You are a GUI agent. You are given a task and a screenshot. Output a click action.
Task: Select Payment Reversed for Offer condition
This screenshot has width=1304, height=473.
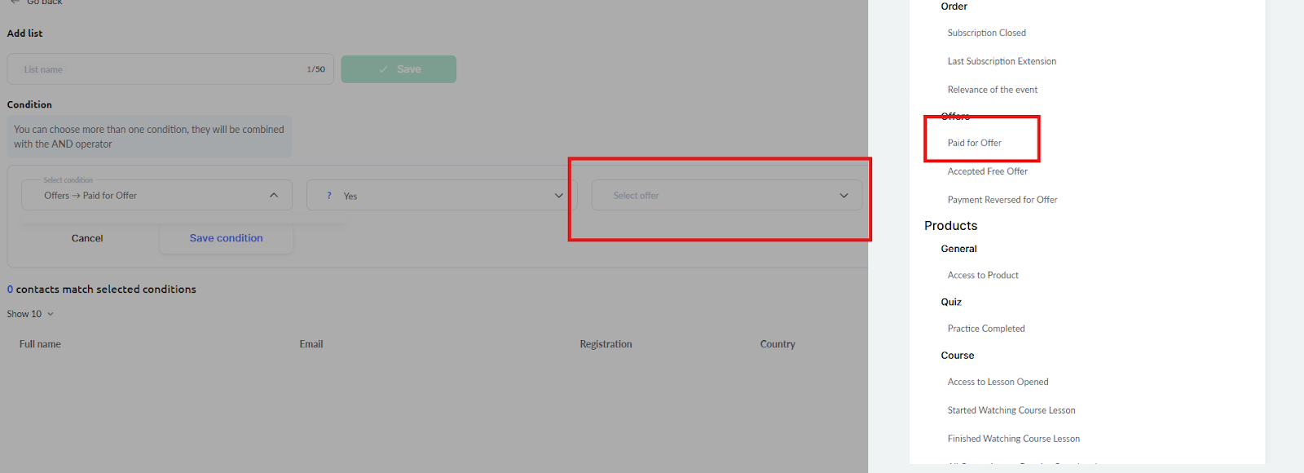click(x=1002, y=200)
